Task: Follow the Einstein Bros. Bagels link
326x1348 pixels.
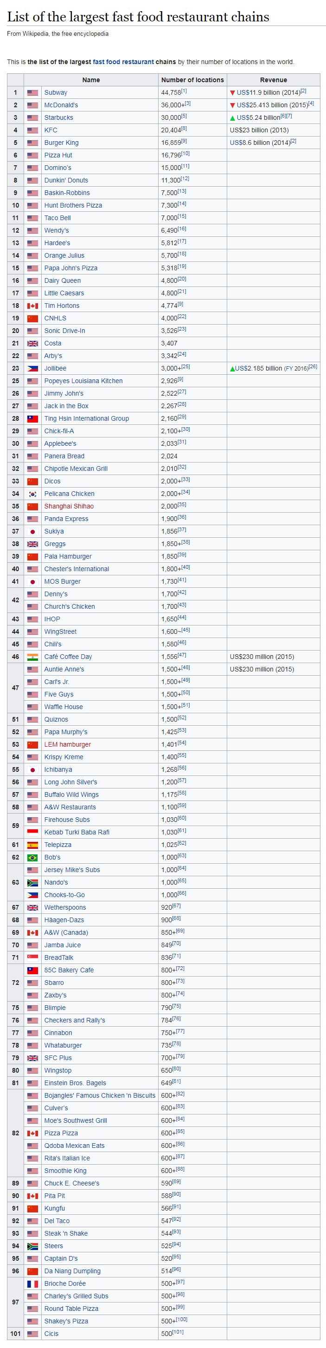Action: click(x=75, y=1083)
